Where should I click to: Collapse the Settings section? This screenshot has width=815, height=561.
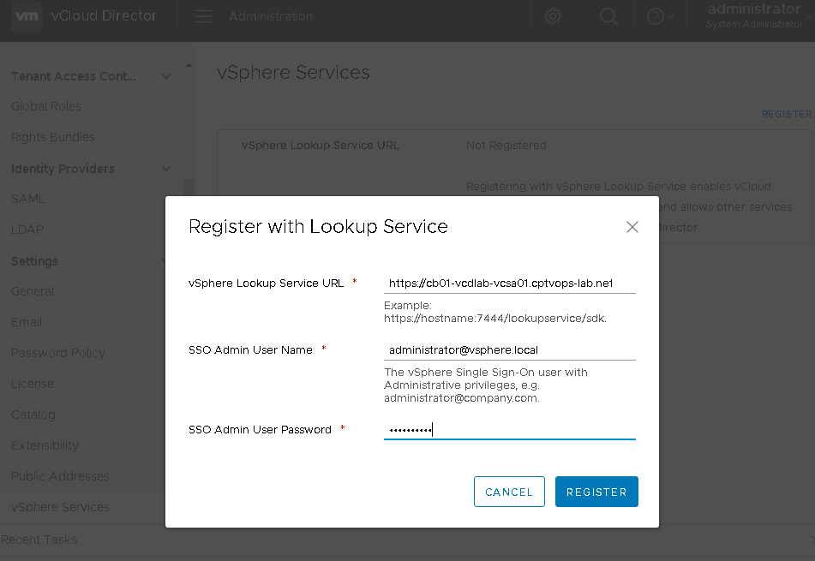165,260
